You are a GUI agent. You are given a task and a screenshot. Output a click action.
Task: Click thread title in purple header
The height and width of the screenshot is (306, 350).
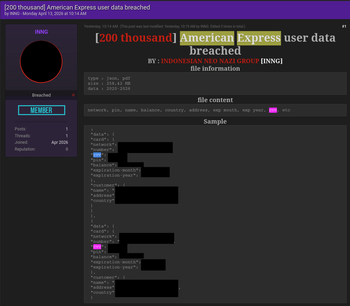[x=77, y=8]
